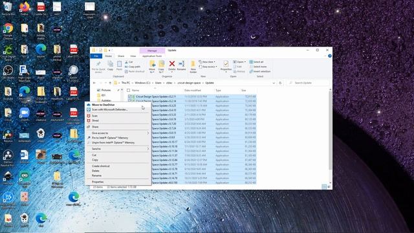Choose Properties in the context menu
The image size is (414, 233).
tap(118, 182)
